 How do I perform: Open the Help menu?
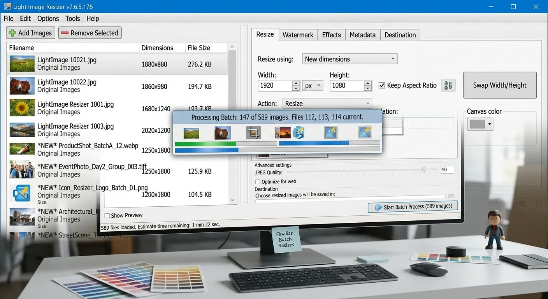[x=93, y=19]
